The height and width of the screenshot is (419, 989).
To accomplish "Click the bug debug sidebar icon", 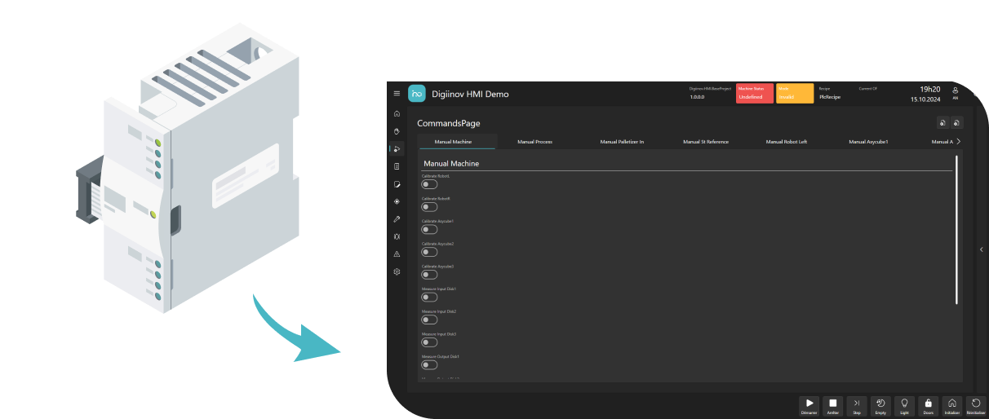I will pyautogui.click(x=397, y=236).
